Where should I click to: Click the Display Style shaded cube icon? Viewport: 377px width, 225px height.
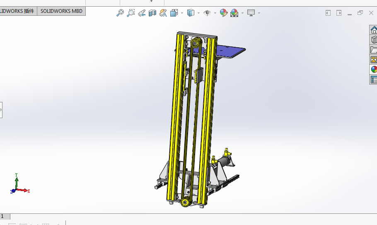pos(191,13)
